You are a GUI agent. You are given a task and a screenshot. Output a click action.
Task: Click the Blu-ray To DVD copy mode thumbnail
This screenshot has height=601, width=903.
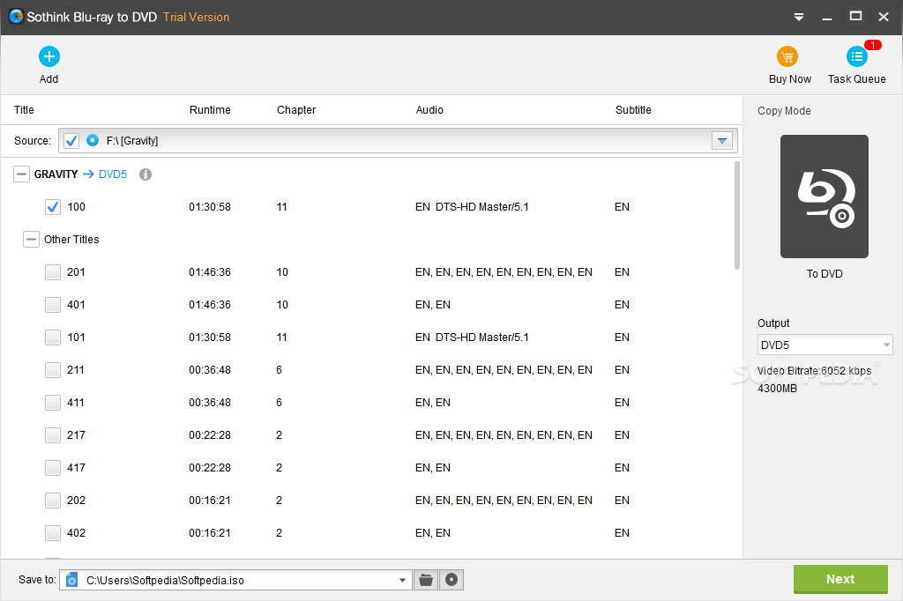[825, 197]
